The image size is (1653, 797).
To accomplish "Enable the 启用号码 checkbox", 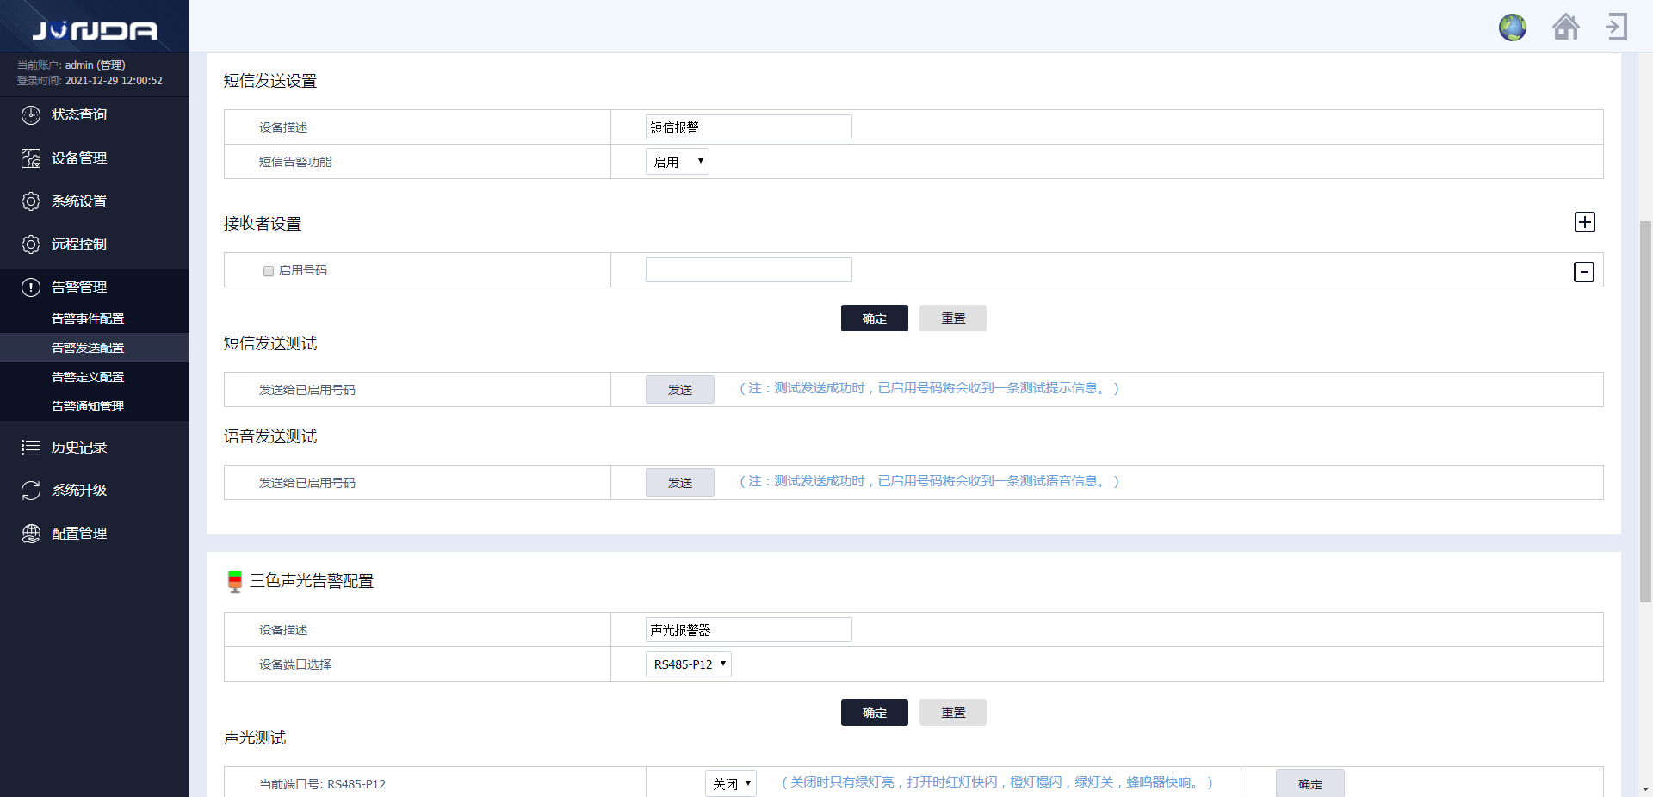I will pyautogui.click(x=268, y=270).
